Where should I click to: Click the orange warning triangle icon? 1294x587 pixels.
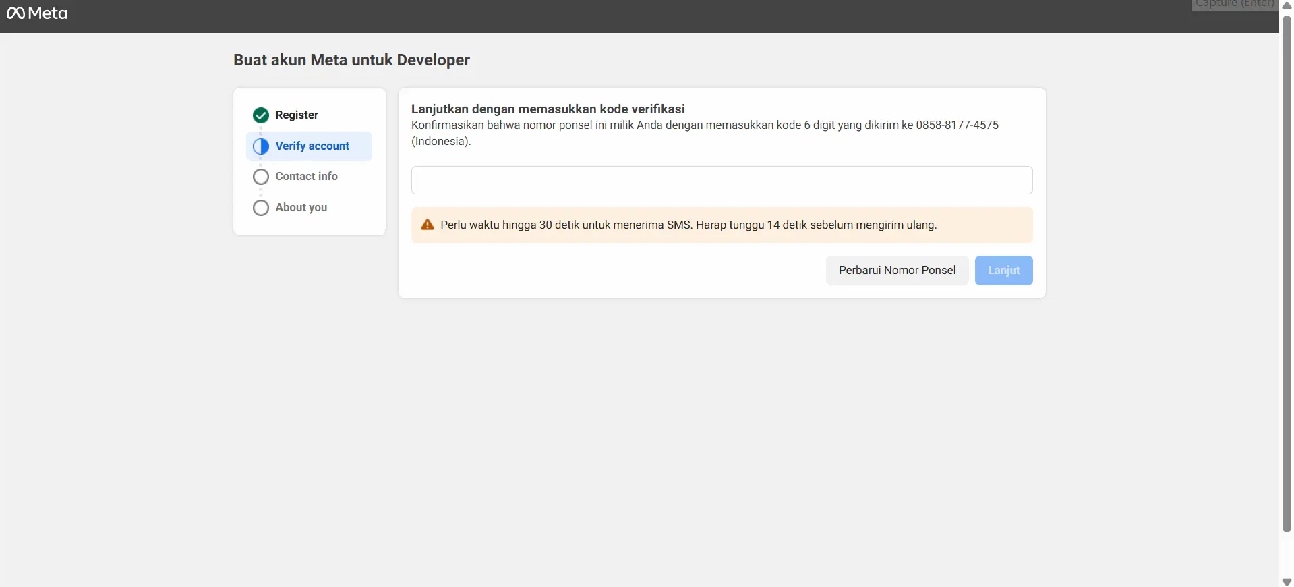click(428, 225)
